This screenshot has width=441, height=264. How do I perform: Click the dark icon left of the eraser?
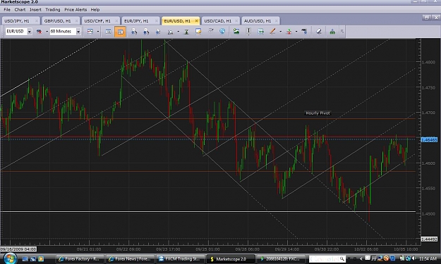point(304,31)
